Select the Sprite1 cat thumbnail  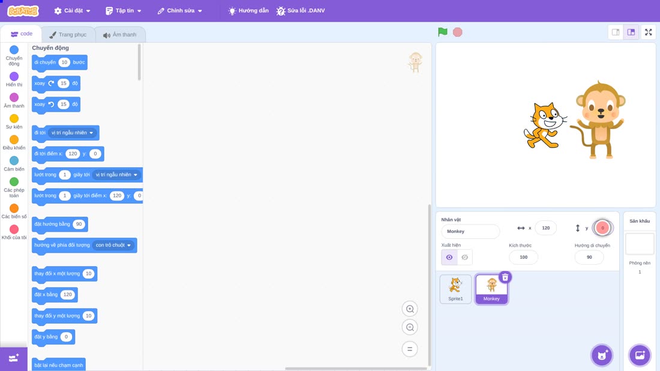[455, 289]
